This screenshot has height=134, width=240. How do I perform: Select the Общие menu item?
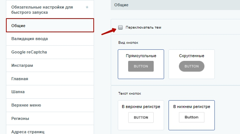(x=50, y=25)
